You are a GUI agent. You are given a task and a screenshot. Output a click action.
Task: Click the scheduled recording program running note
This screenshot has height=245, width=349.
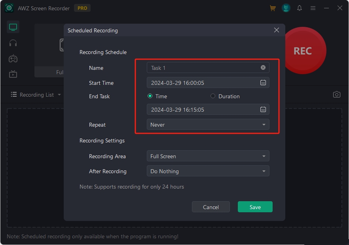(93, 236)
